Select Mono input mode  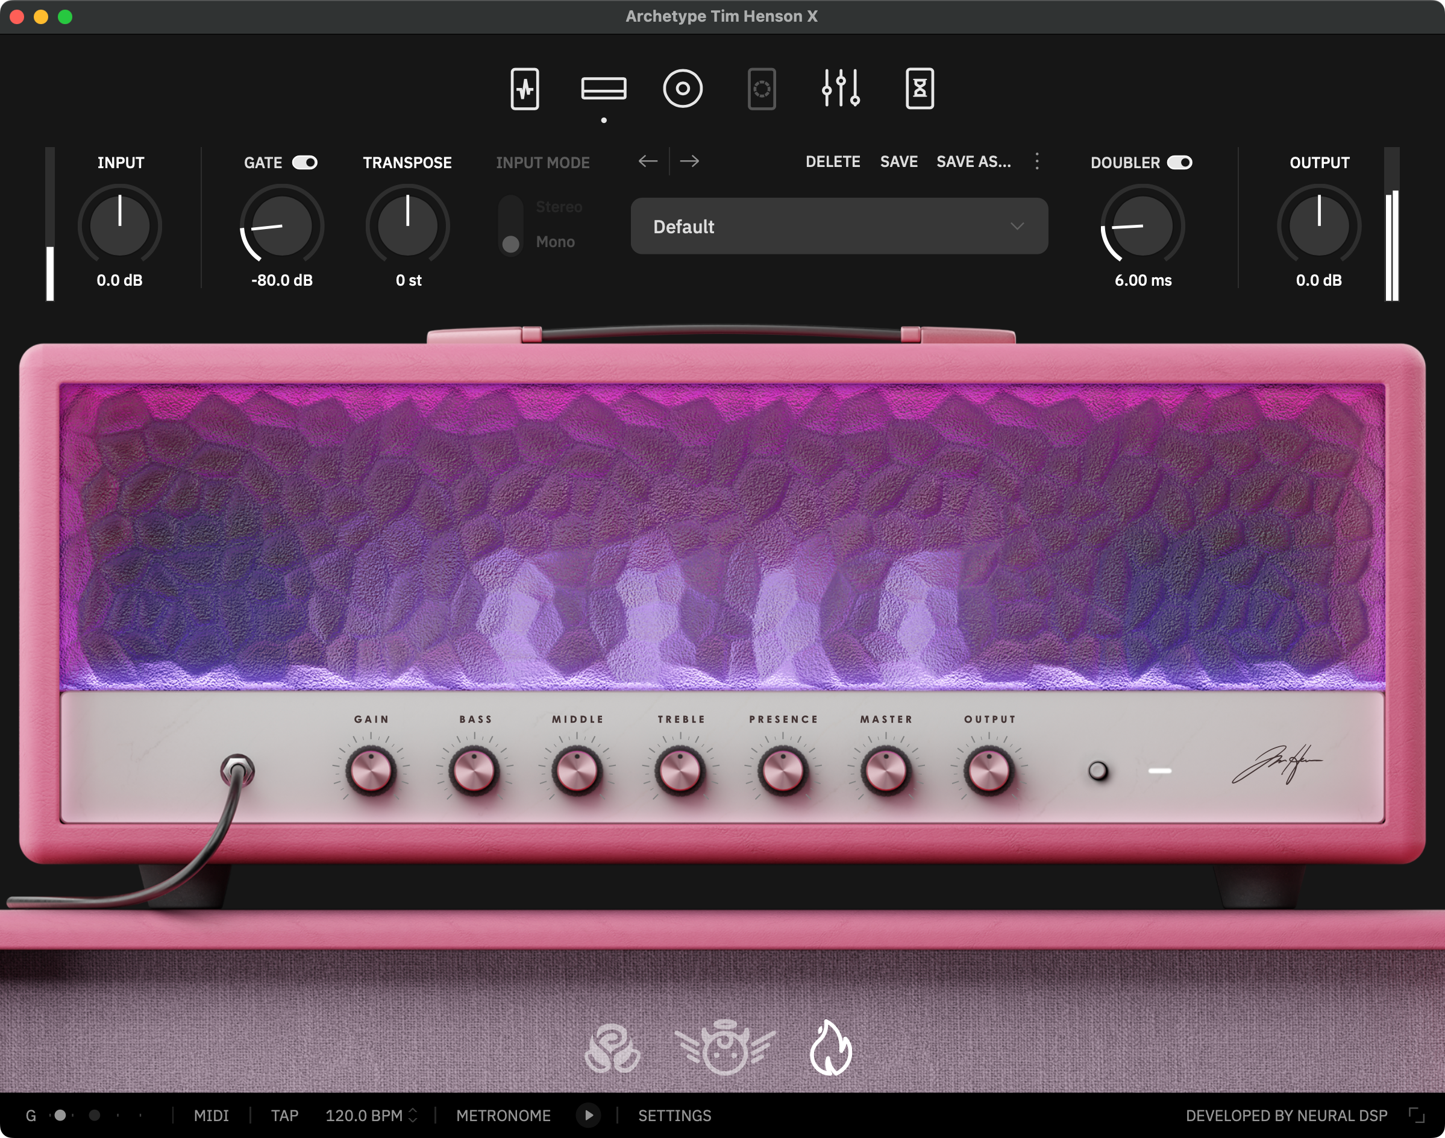pyautogui.click(x=510, y=242)
